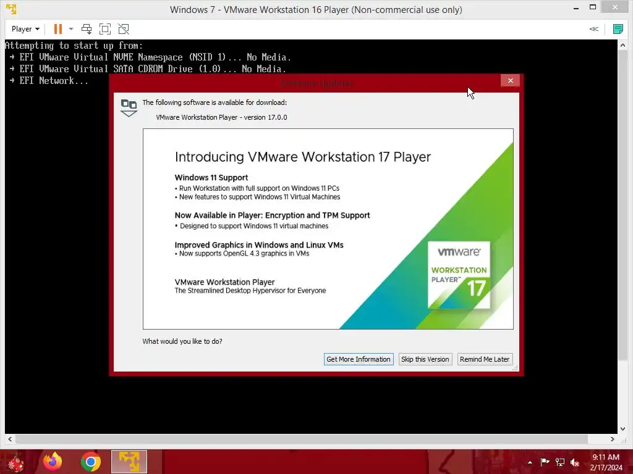Click the dialog resize grip at bottom-right corner
Viewport: 633px width, 474px height.
(x=515, y=368)
